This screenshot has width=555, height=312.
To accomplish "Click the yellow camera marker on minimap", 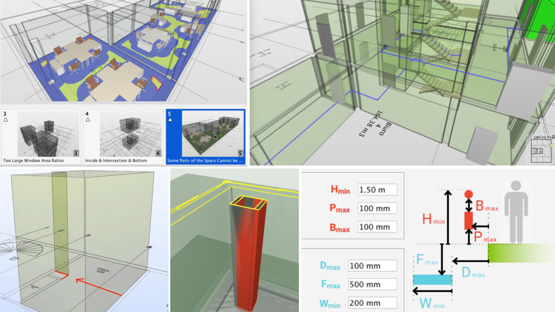I will pyautogui.click(x=552, y=145).
